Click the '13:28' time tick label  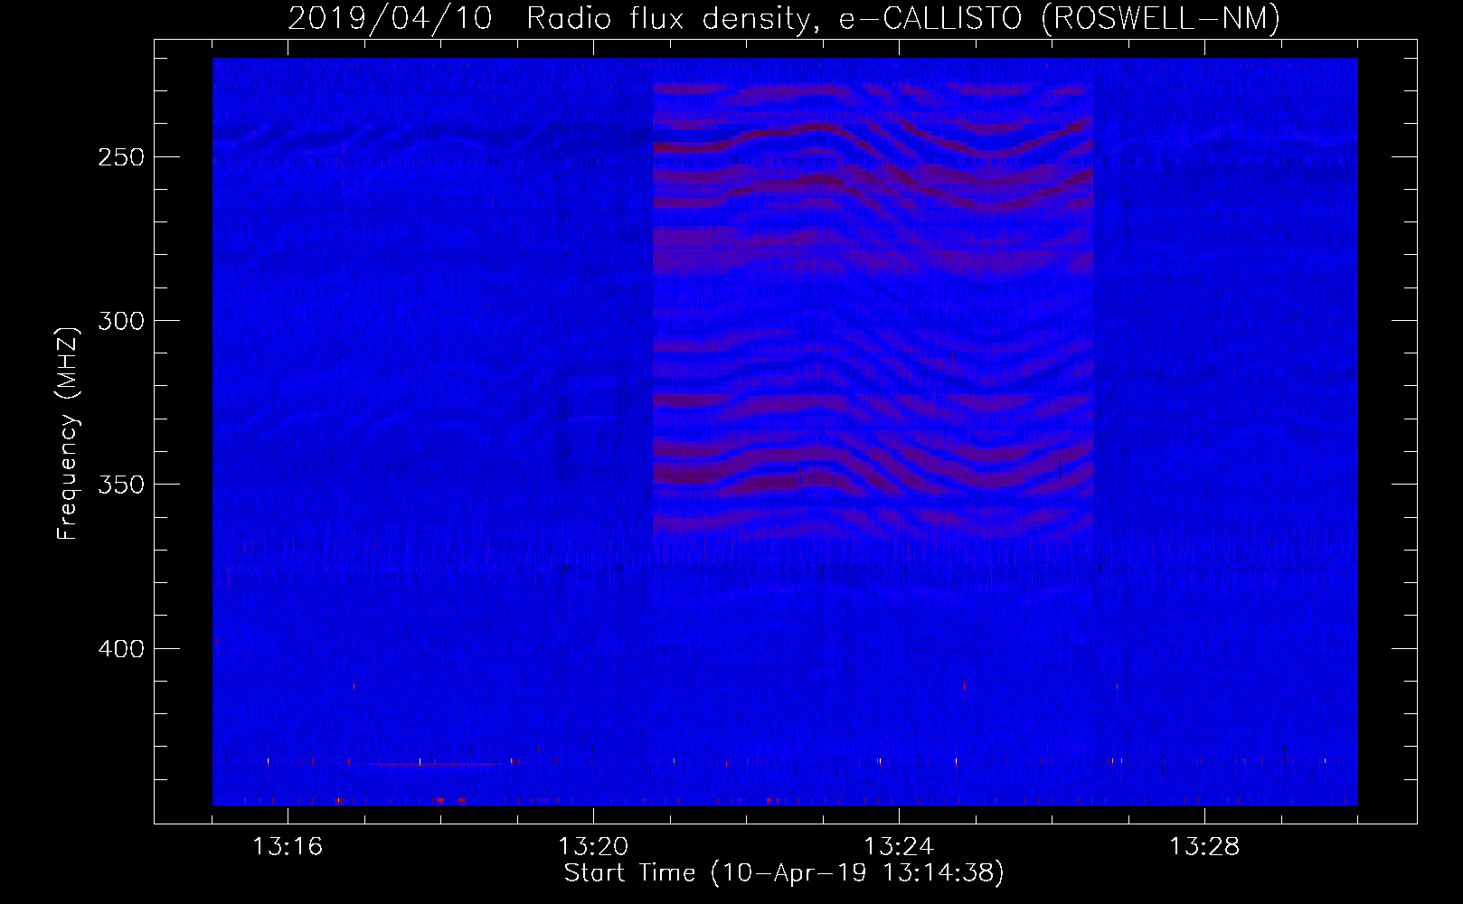[1204, 847]
